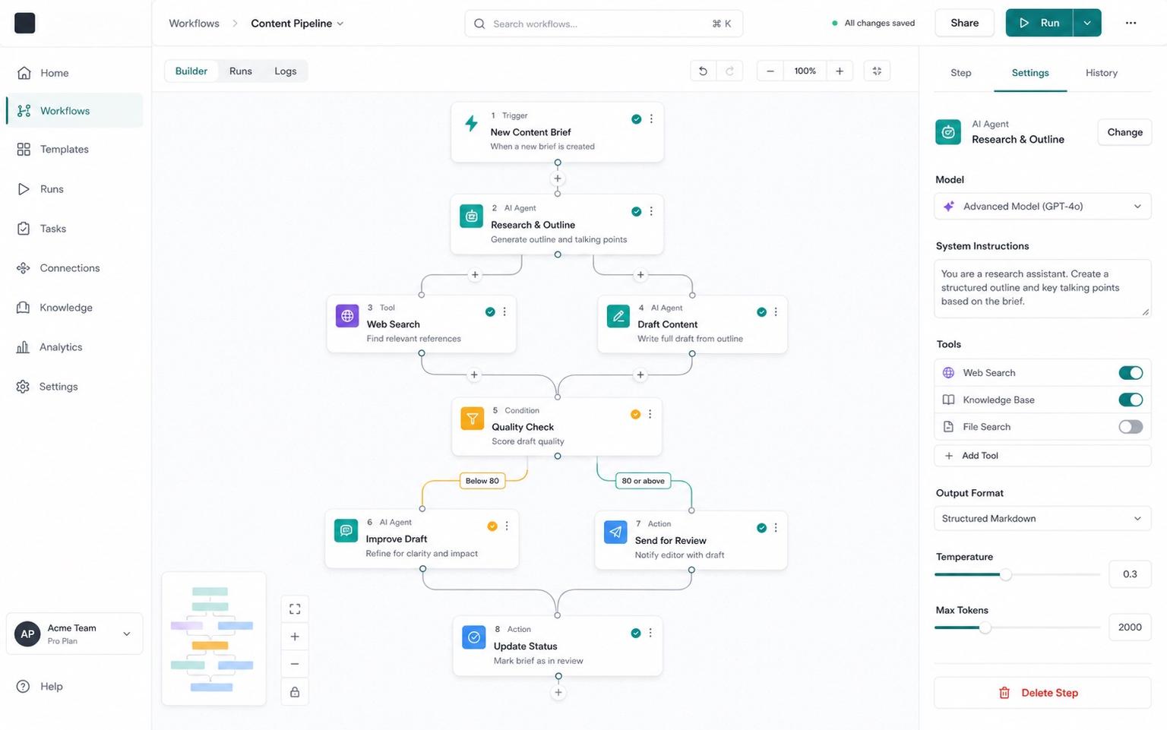The height and width of the screenshot is (730, 1167).
Task: Click the Search workflows field
Action: (604, 24)
